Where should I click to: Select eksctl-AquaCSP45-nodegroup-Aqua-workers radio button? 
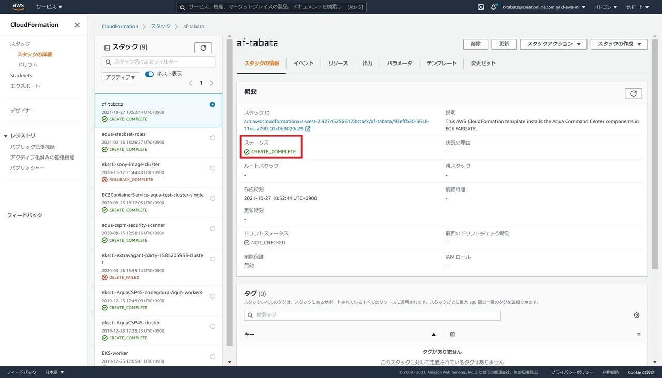(213, 296)
